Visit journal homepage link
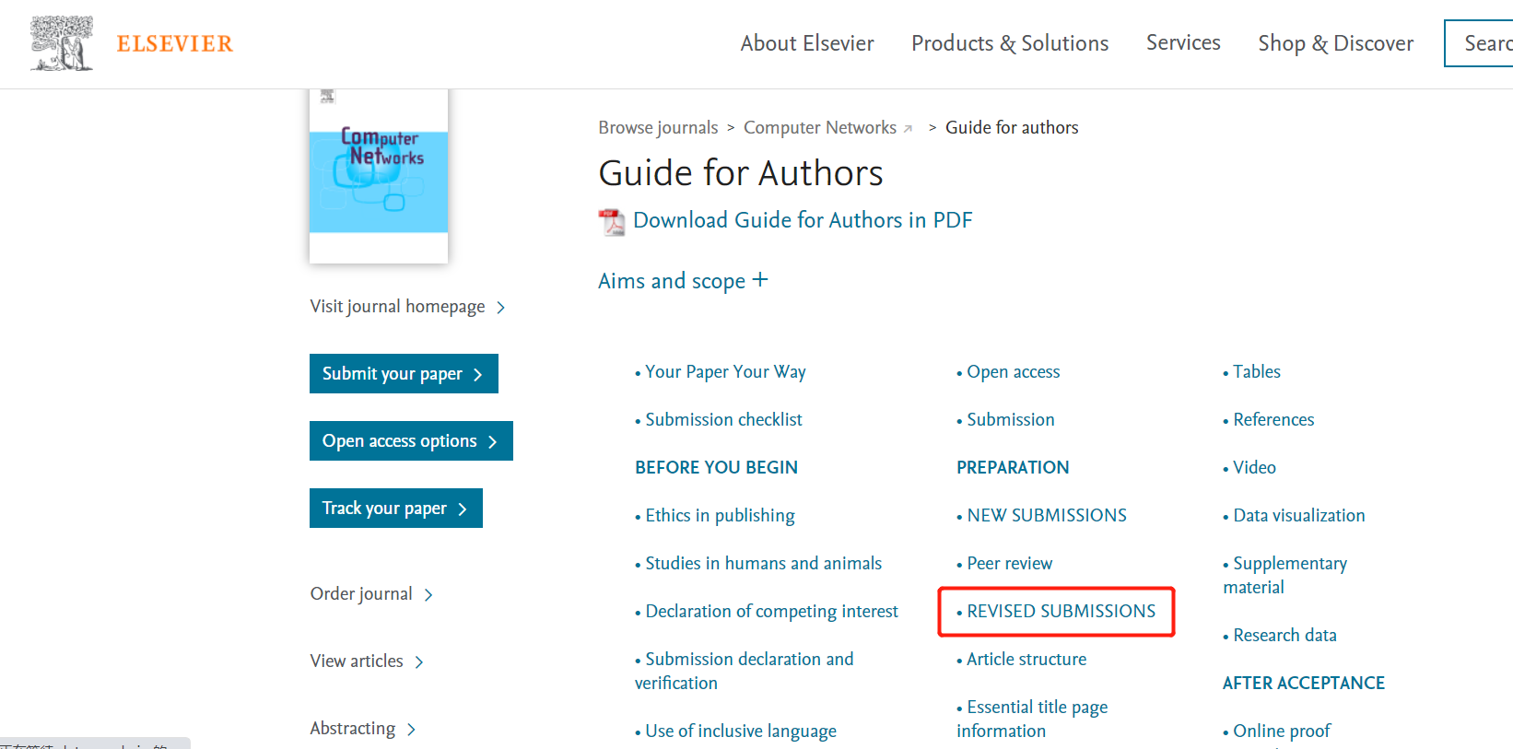Screen dimensions: 1513x749 point(397,307)
